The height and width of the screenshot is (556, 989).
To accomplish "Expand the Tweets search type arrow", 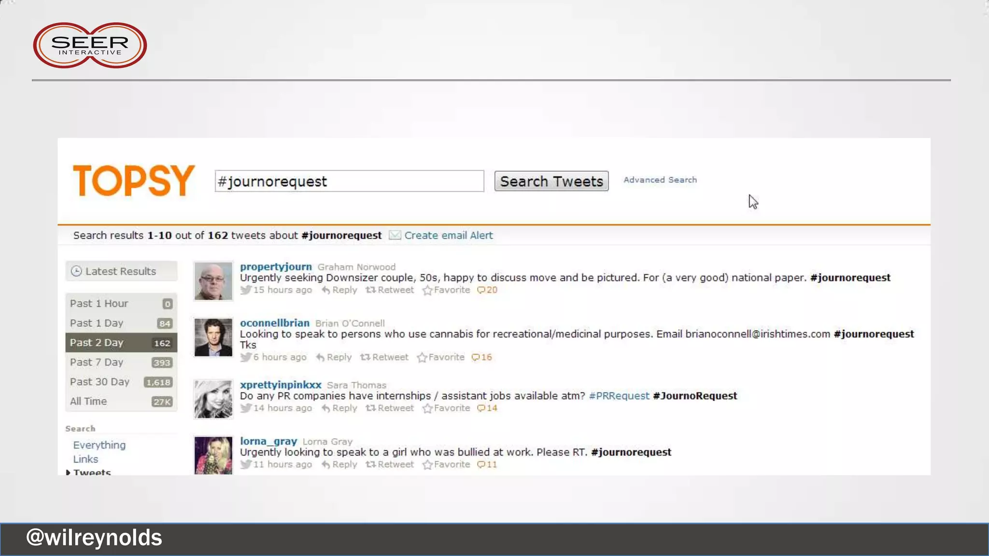I will [x=68, y=473].
